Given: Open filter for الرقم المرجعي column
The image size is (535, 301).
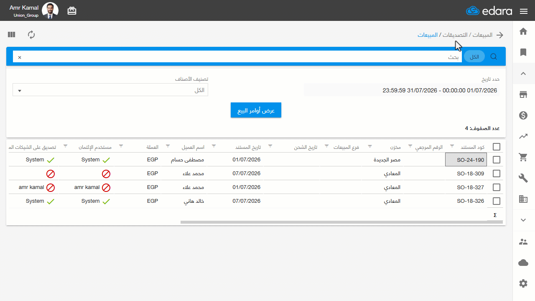Looking at the screenshot, I should click(410, 146).
